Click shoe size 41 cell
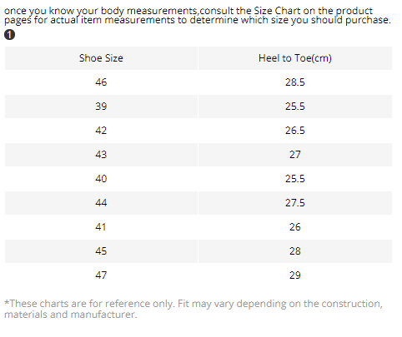402x337 pixels. pos(101,227)
